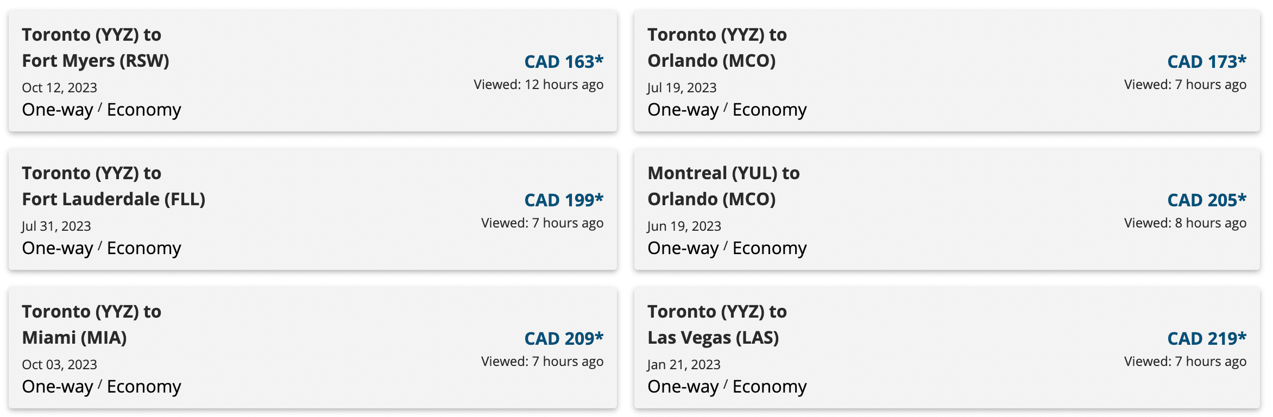Click the CAD 163 price
The image size is (1273, 417).
point(563,62)
